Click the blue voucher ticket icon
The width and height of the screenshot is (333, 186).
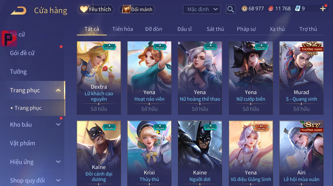tap(298, 9)
